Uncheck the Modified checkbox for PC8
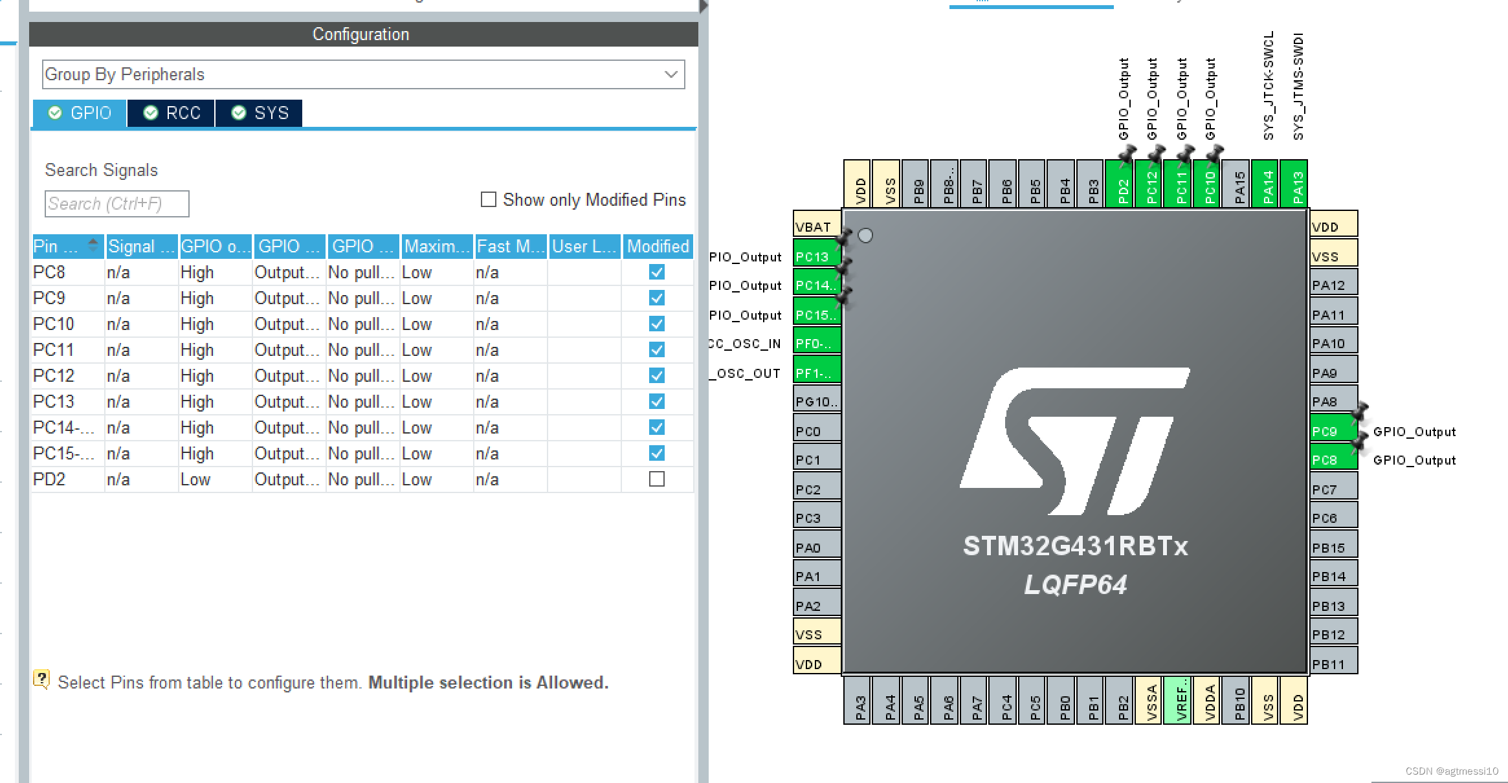Viewport: 1508px width, 783px height. click(x=656, y=272)
